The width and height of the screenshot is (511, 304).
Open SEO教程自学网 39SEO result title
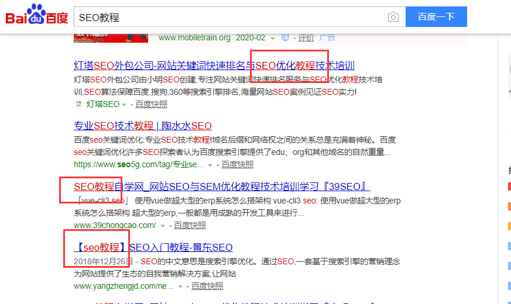click(x=222, y=187)
